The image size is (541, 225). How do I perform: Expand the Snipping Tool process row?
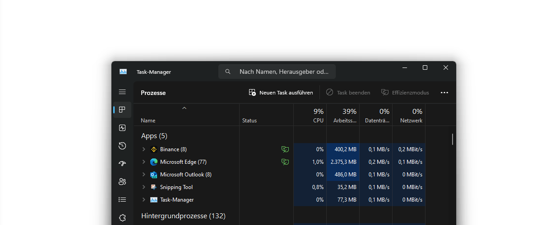tap(144, 187)
